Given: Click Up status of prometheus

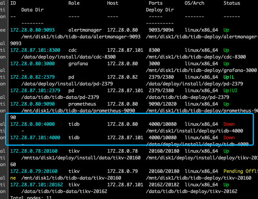Looking at the screenshot, I should (x=226, y=104).
